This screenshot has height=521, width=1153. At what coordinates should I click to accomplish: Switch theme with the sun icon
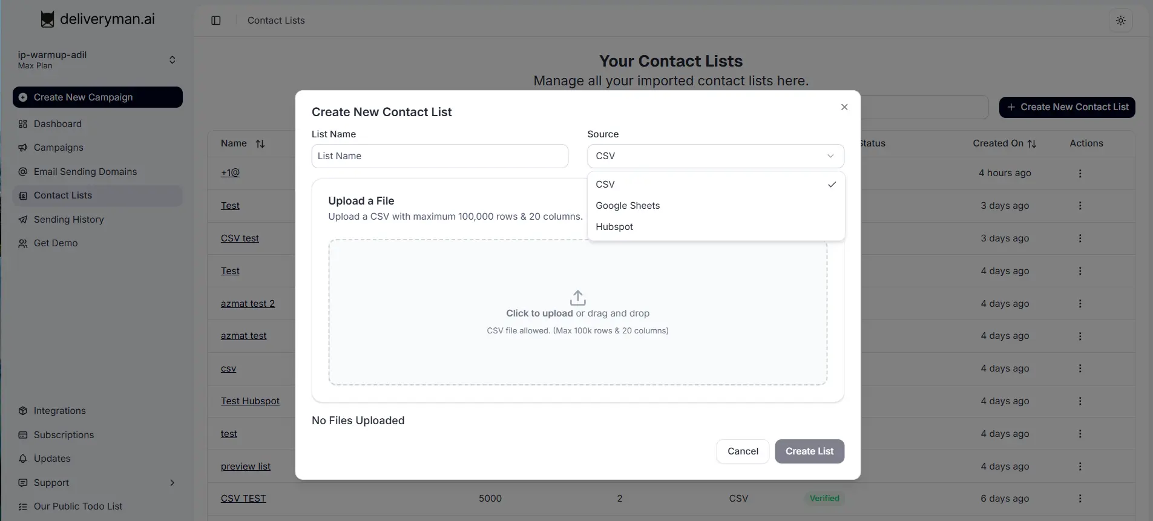(x=1120, y=21)
